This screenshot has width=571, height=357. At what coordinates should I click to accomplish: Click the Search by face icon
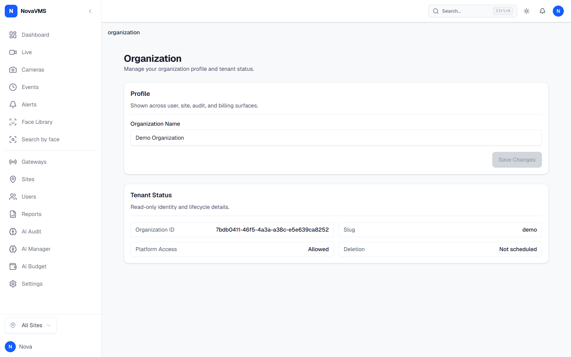pyautogui.click(x=13, y=139)
